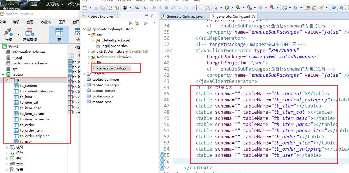Screen dimensions: 349x173
Task: Select the information_schema database
Action: 28,52
